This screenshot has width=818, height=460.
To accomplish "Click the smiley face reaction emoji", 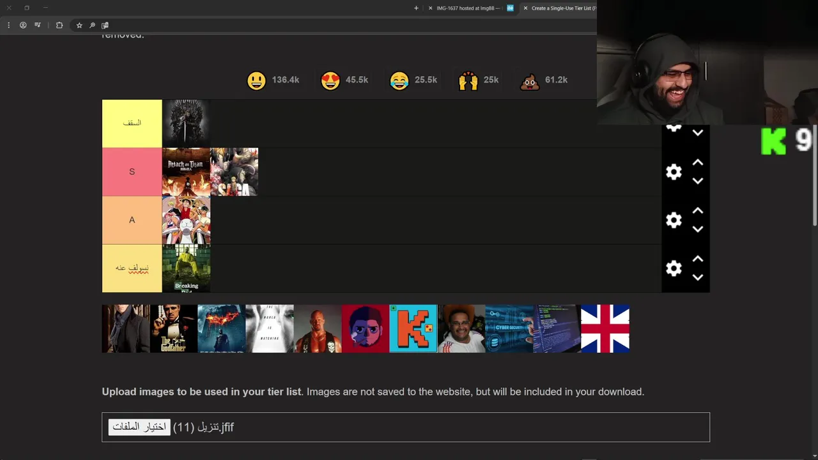I will 256,80.
